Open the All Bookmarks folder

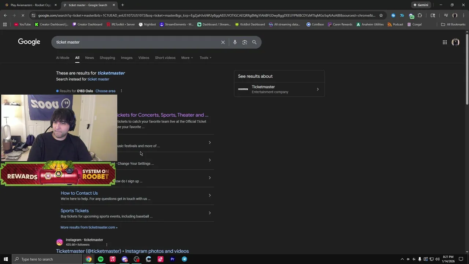(453, 25)
